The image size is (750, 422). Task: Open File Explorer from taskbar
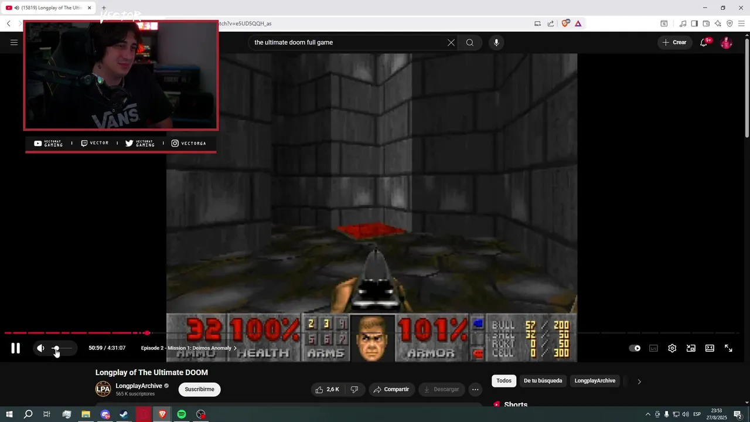(x=86, y=414)
